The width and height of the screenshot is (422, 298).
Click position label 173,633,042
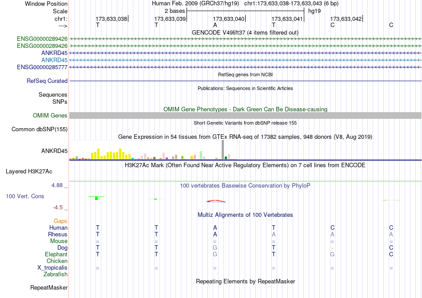(x=346, y=19)
